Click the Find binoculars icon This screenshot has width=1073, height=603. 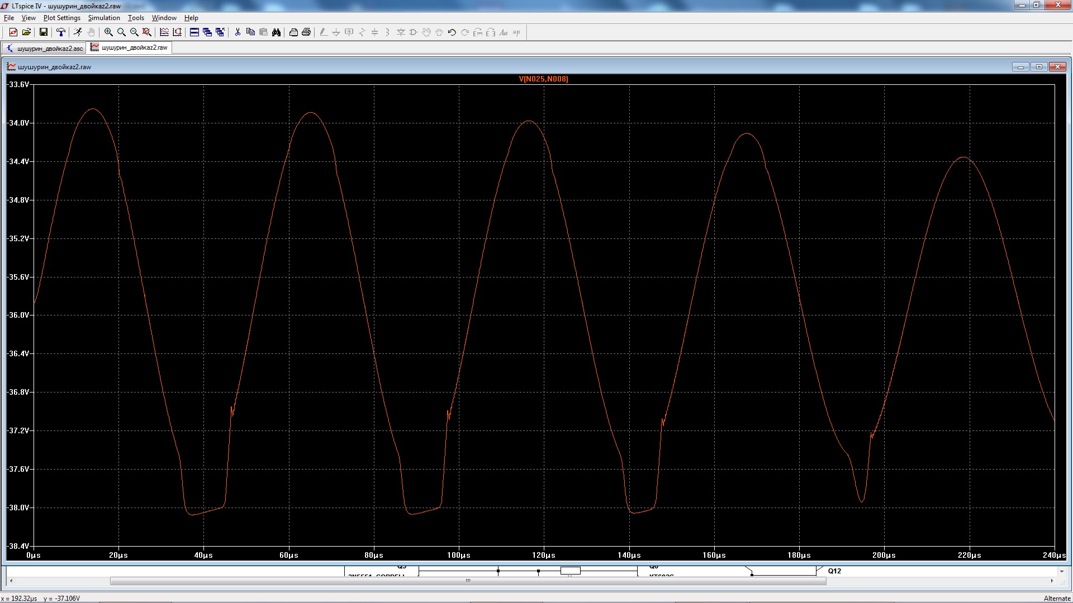pyautogui.click(x=276, y=32)
